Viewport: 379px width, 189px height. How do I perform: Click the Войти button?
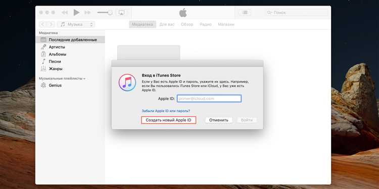(x=247, y=120)
